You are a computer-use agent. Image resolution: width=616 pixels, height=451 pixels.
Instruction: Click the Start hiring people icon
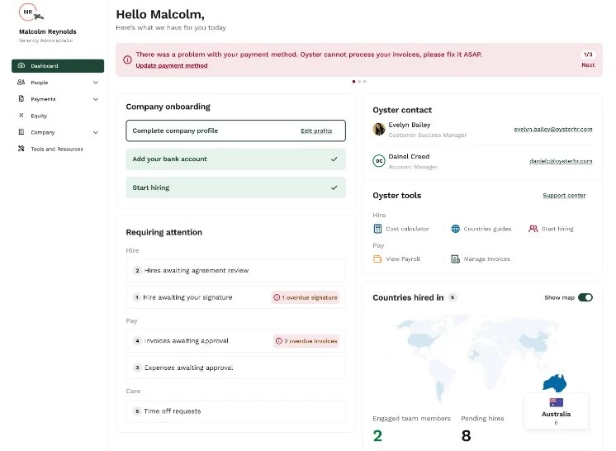point(533,229)
